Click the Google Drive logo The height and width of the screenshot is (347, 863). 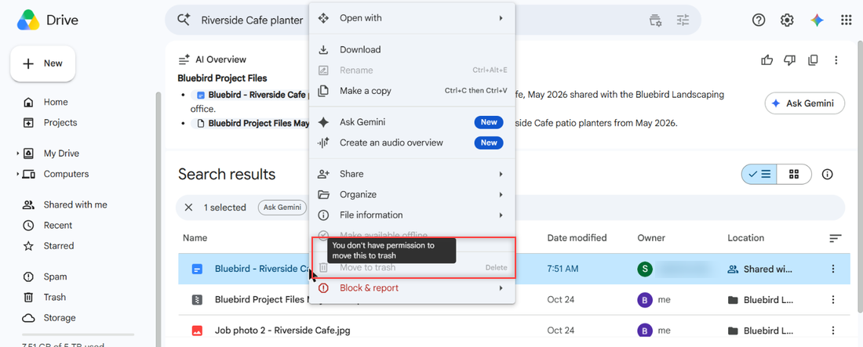(28, 20)
